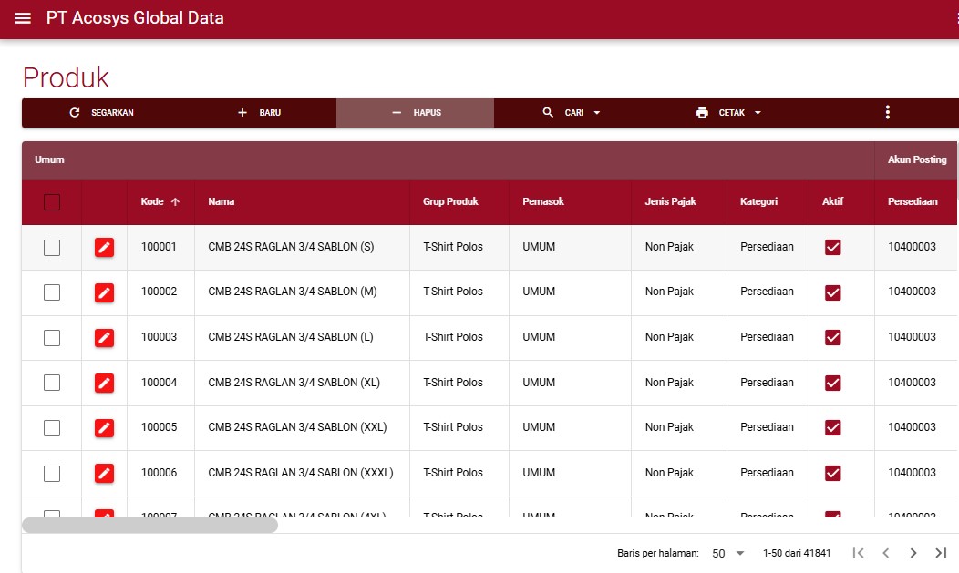Click the Segarkan refresh button
959x573 pixels.
click(101, 113)
